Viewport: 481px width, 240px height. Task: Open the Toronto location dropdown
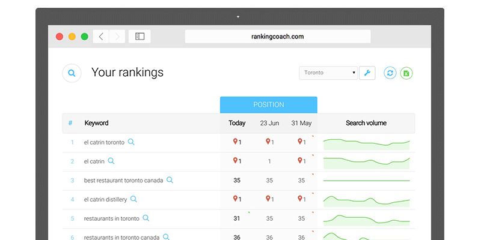coord(328,73)
